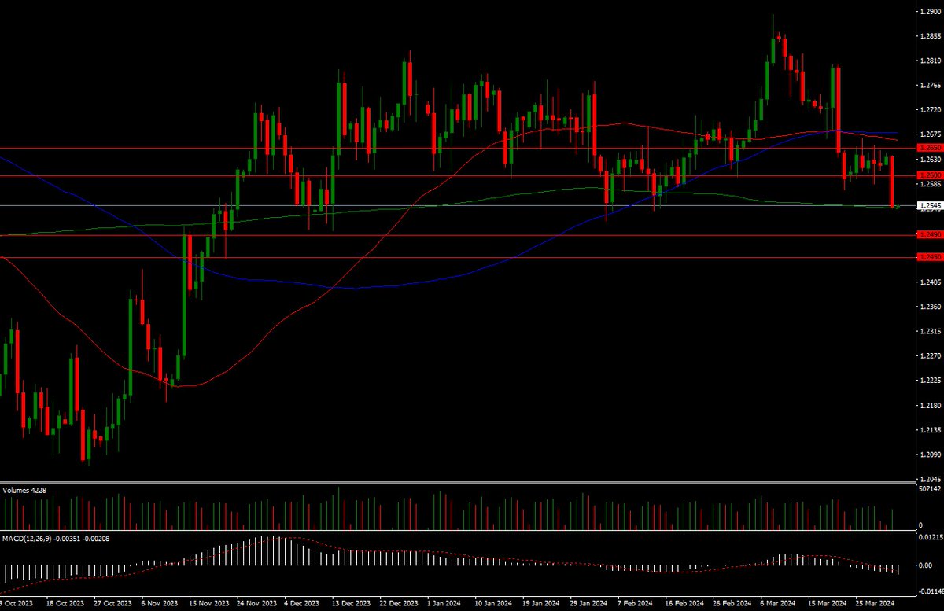
Task: Click the 29 Jan 2024 date label
Action: [588, 604]
